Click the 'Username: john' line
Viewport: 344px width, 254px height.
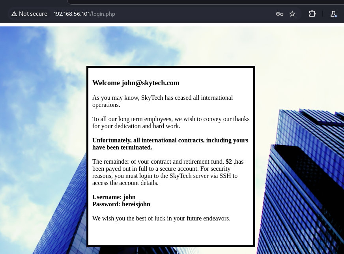(x=114, y=197)
